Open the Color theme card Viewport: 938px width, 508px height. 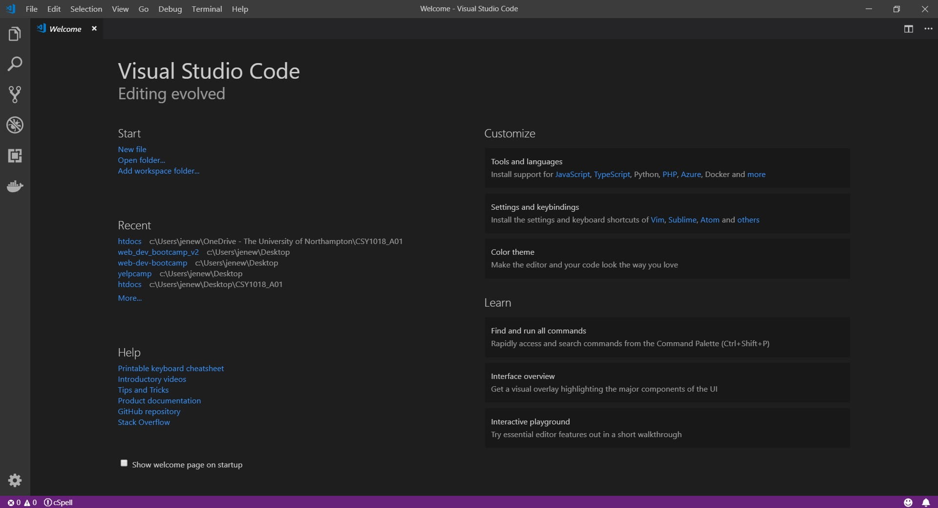coord(667,259)
